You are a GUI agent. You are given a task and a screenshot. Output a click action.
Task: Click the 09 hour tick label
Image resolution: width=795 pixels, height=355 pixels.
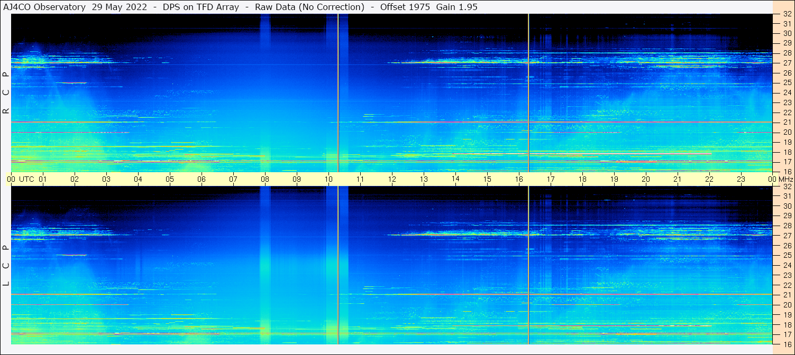click(x=297, y=179)
